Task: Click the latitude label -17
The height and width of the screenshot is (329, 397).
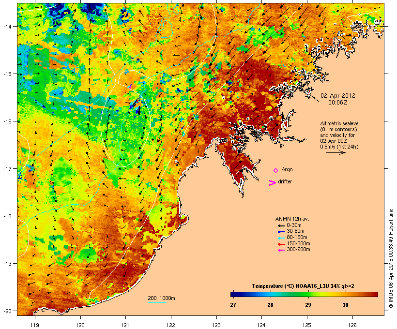Action: pos(7,168)
